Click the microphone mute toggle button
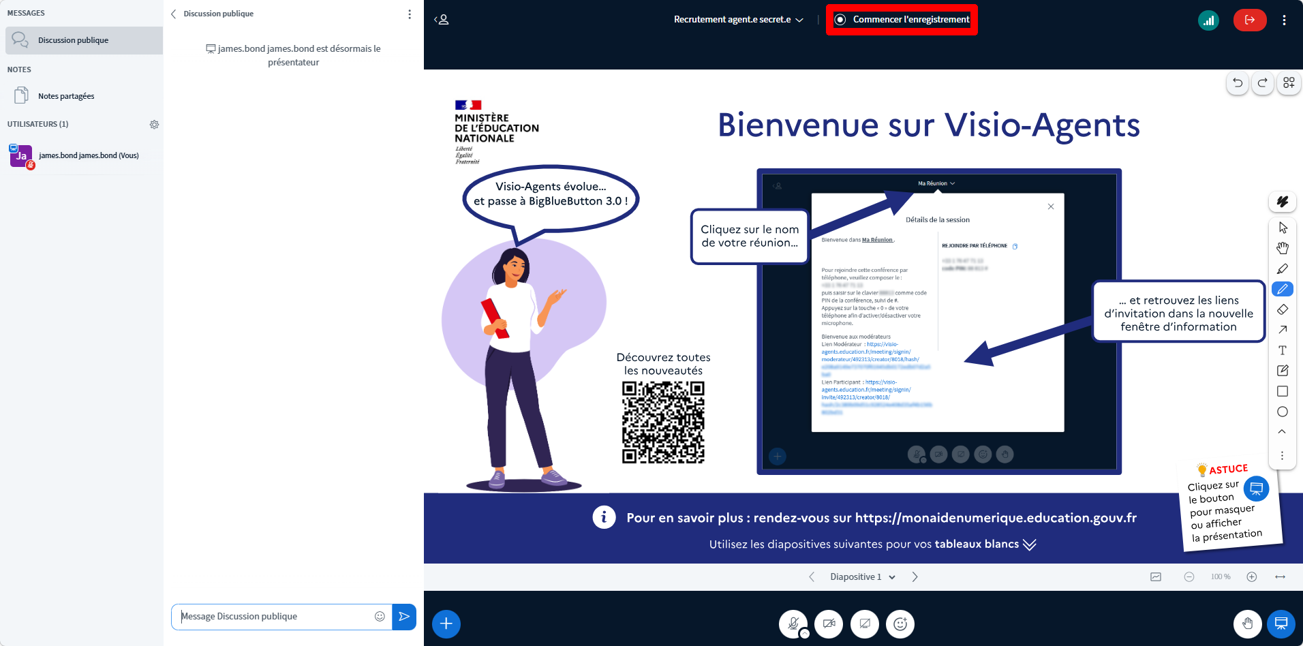Screen dimensions: 1303x646 point(793,624)
